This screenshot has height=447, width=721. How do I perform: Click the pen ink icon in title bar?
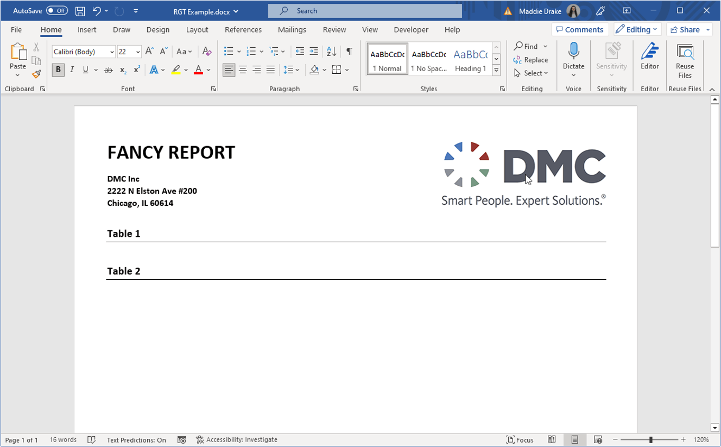point(600,11)
